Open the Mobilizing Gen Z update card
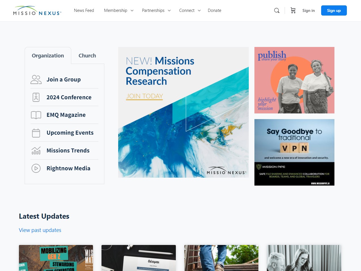The height and width of the screenshot is (271, 361). pyautogui.click(x=56, y=258)
